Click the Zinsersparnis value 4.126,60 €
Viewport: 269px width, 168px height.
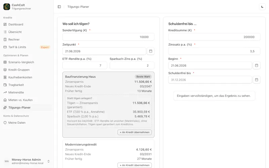pos(144,150)
